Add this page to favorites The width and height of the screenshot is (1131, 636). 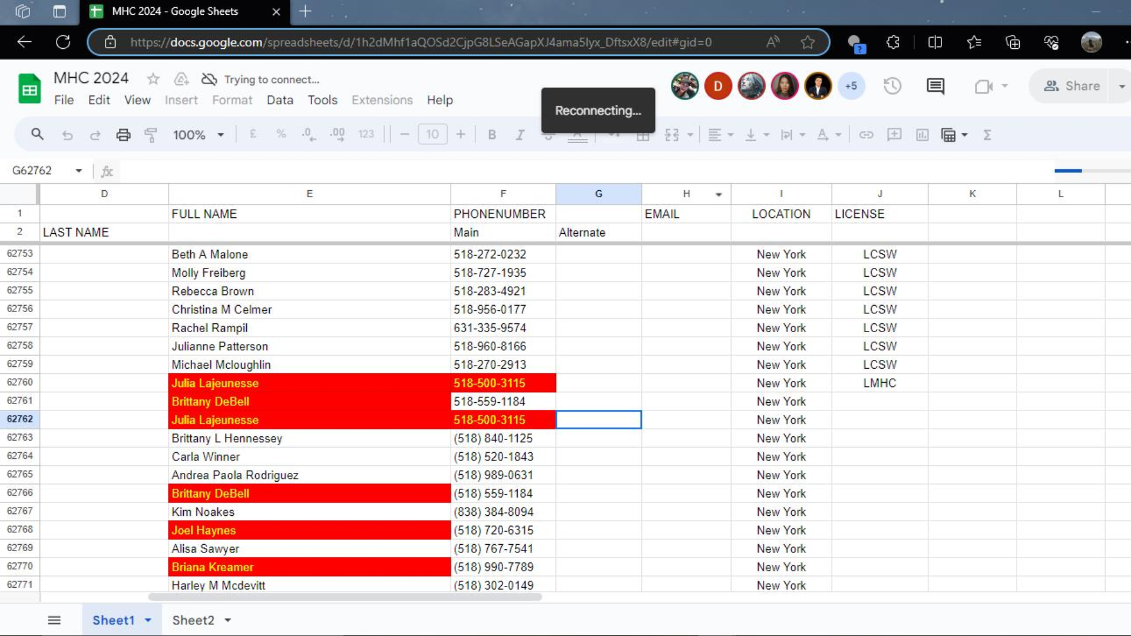click(x=808, y=42)
